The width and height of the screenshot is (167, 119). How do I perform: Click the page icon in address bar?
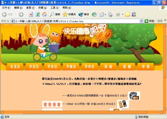[x=13, y=21]
